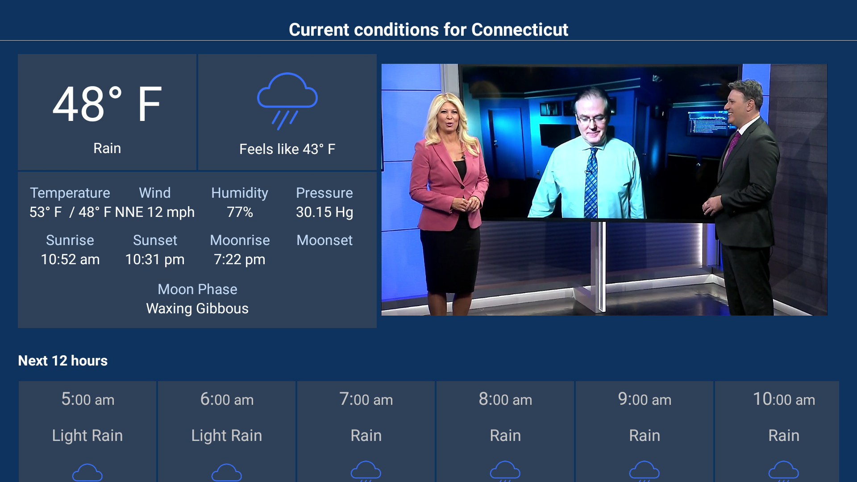Select the 9:00 am time label
The height and width of the screenshot is (482, 857).
(x=645, y=399)
